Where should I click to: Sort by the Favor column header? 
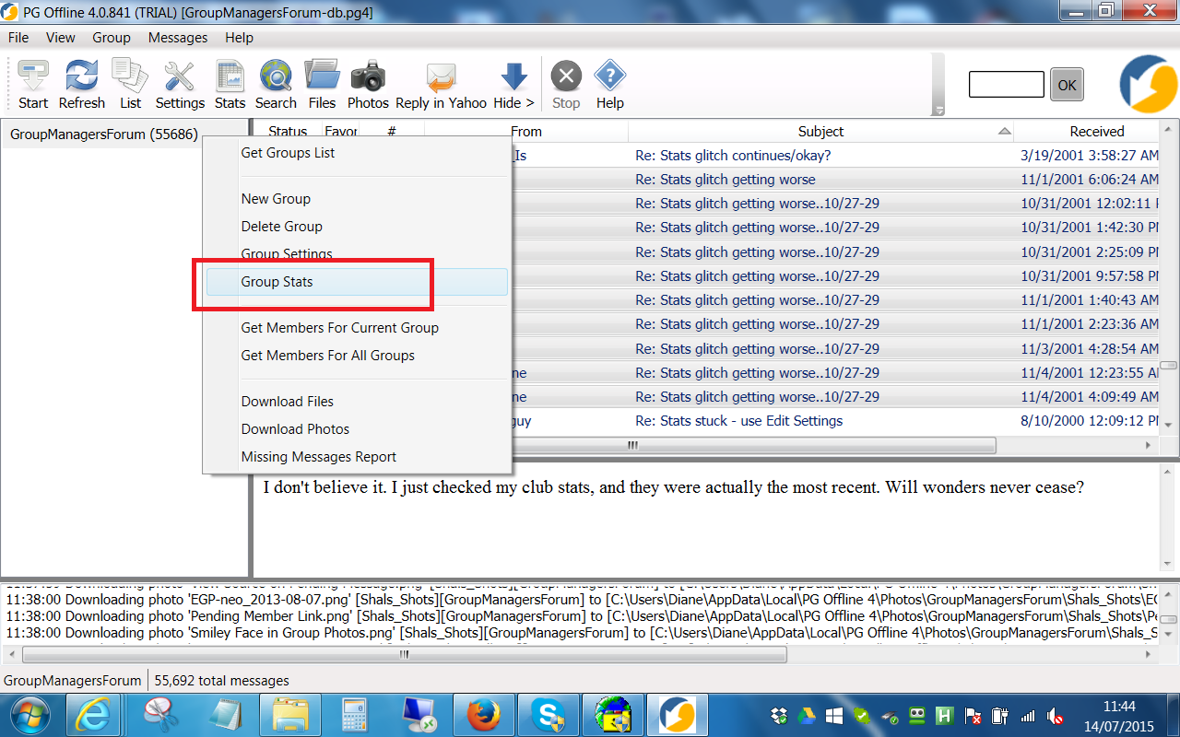coord(340,132)
